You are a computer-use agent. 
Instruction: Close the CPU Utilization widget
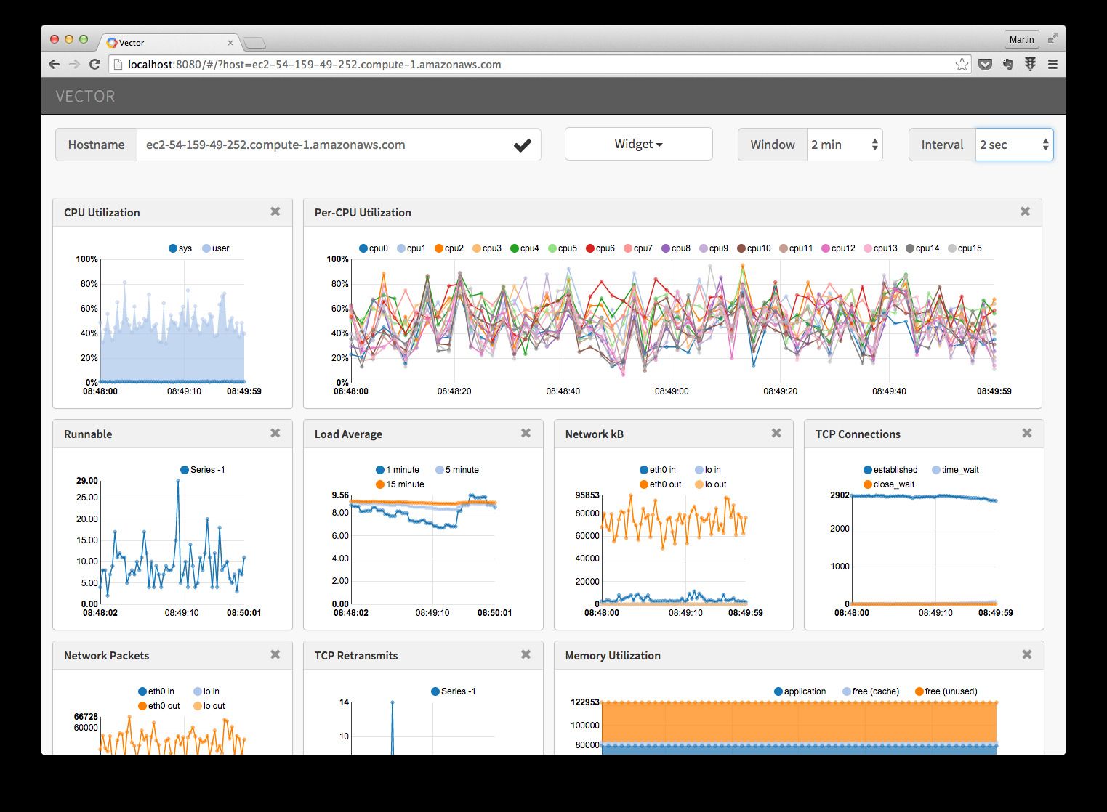pyautogui.click(x=275, y=211)
